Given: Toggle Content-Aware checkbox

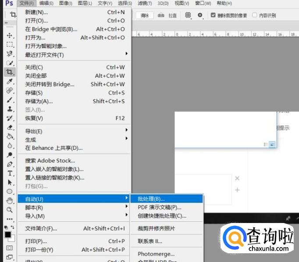Looking at the screenshot, I should coord(254,15).
